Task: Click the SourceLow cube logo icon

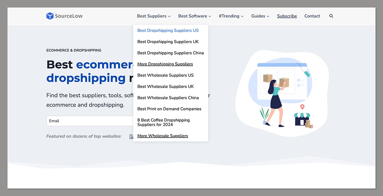Action: pos(50,16)
